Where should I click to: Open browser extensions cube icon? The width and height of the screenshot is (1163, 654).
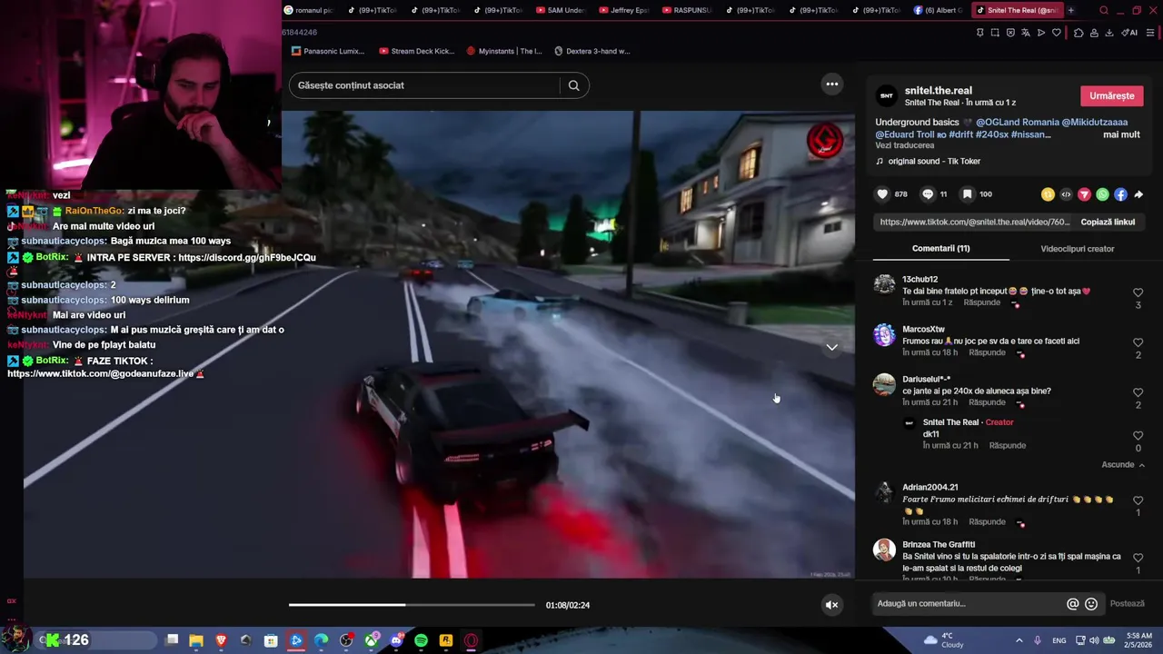click(x=1079, y=33)
